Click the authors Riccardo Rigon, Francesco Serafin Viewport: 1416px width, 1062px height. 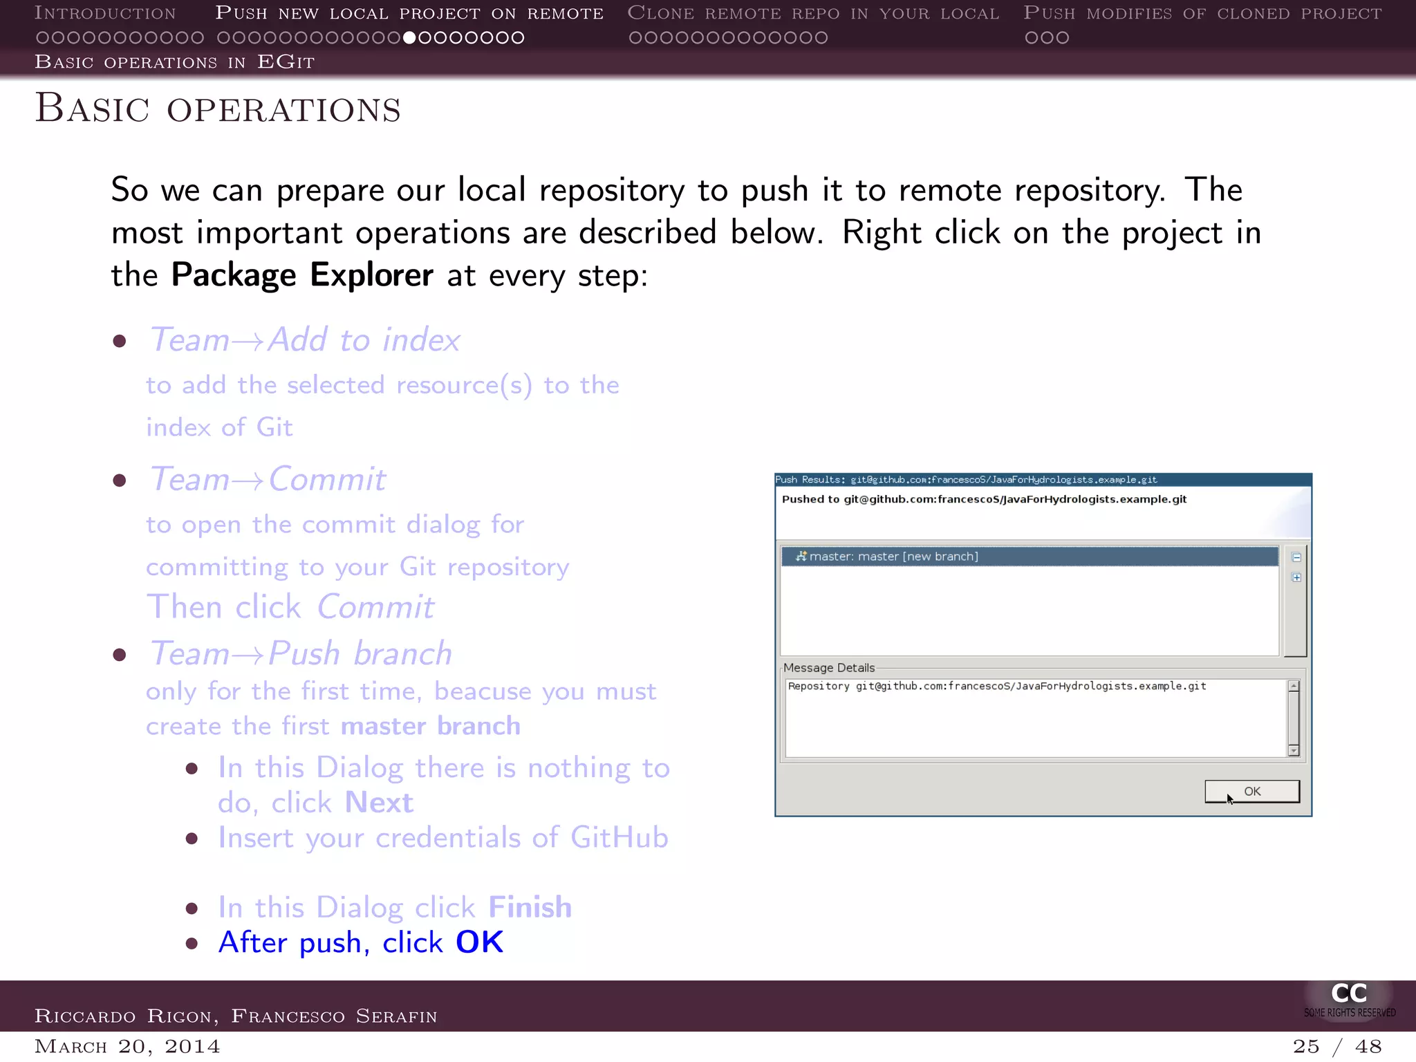pos(236,1016)
